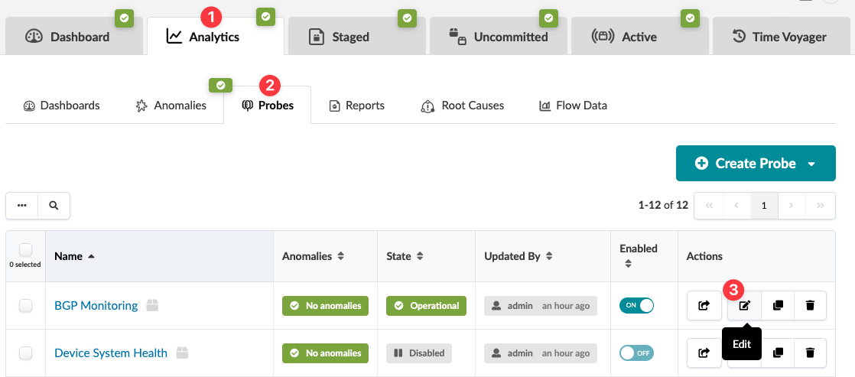This screenshot has width=855, height=377.
Task: Open the ellipsis more-options button
Action: [22, 206]
